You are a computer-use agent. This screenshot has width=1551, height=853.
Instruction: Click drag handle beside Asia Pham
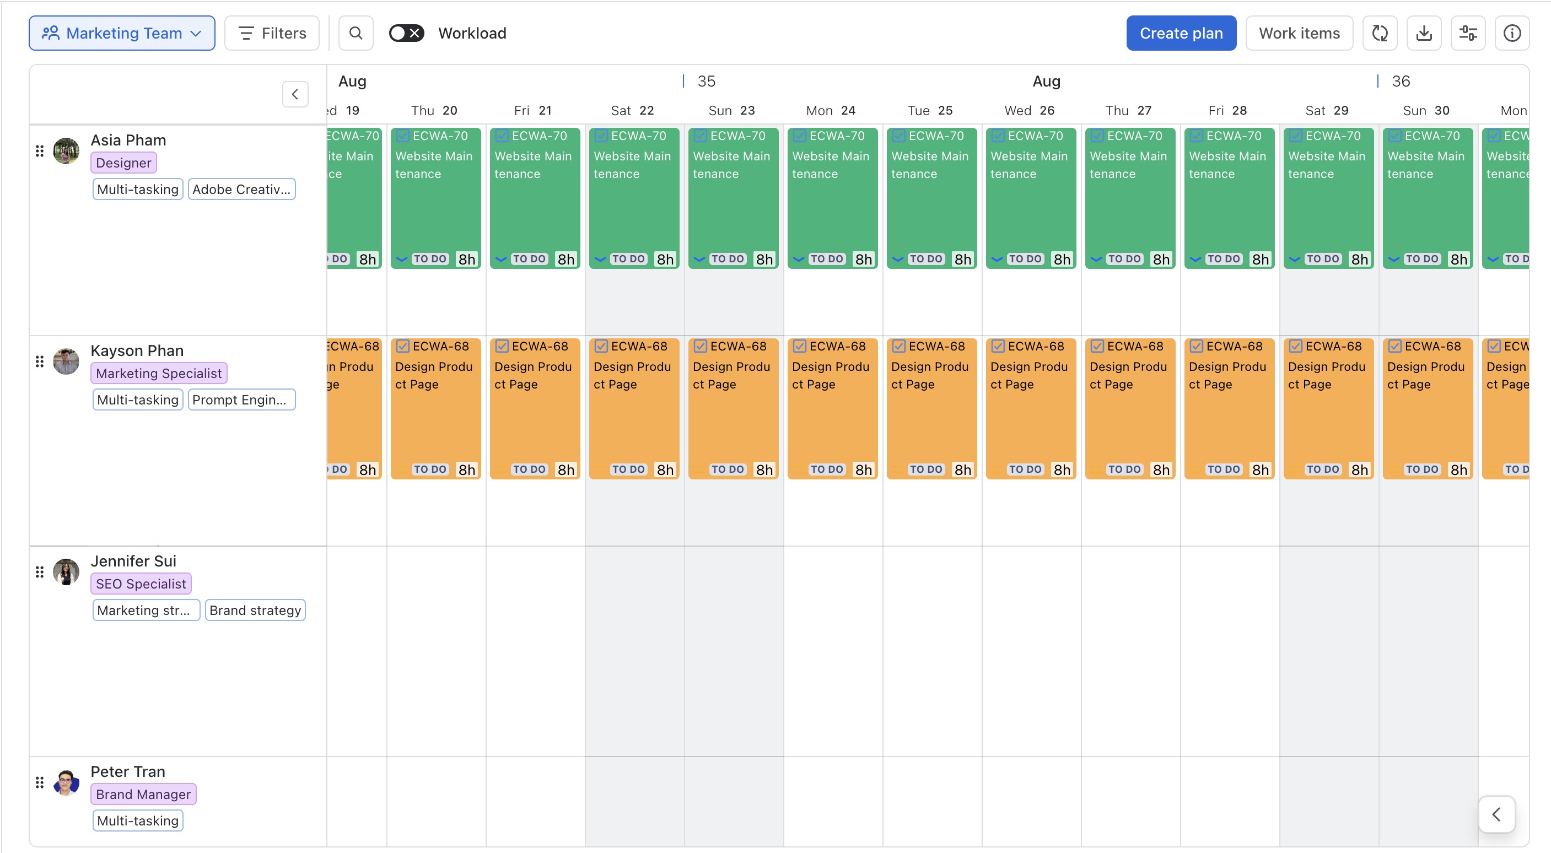[x=40, y=151]
